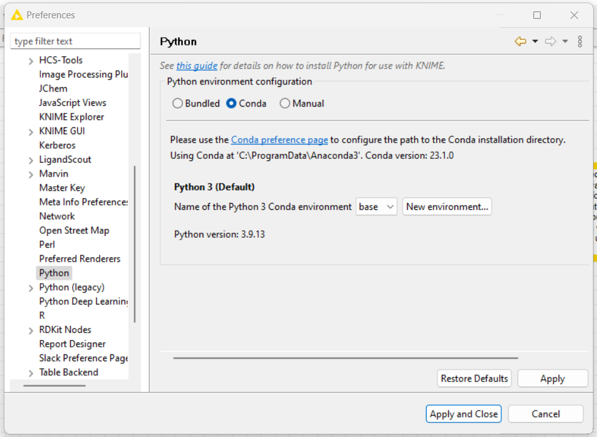The image size is (597, 437).
Task: Select the Conda environment configuration option
Action: (x=231, y=103)
